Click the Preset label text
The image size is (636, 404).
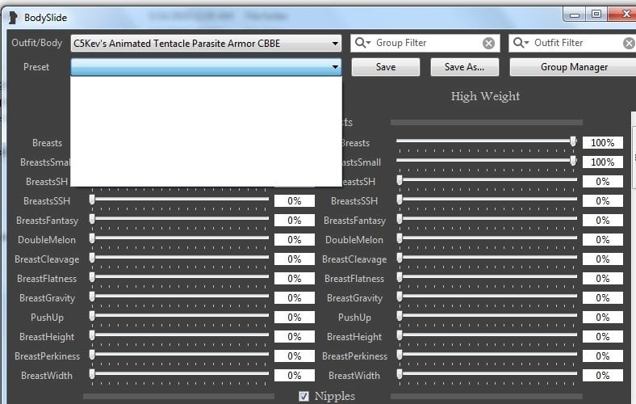36,67
